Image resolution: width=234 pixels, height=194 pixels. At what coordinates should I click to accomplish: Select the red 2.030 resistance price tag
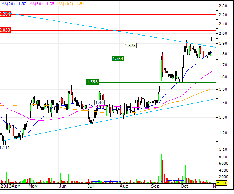5,30
